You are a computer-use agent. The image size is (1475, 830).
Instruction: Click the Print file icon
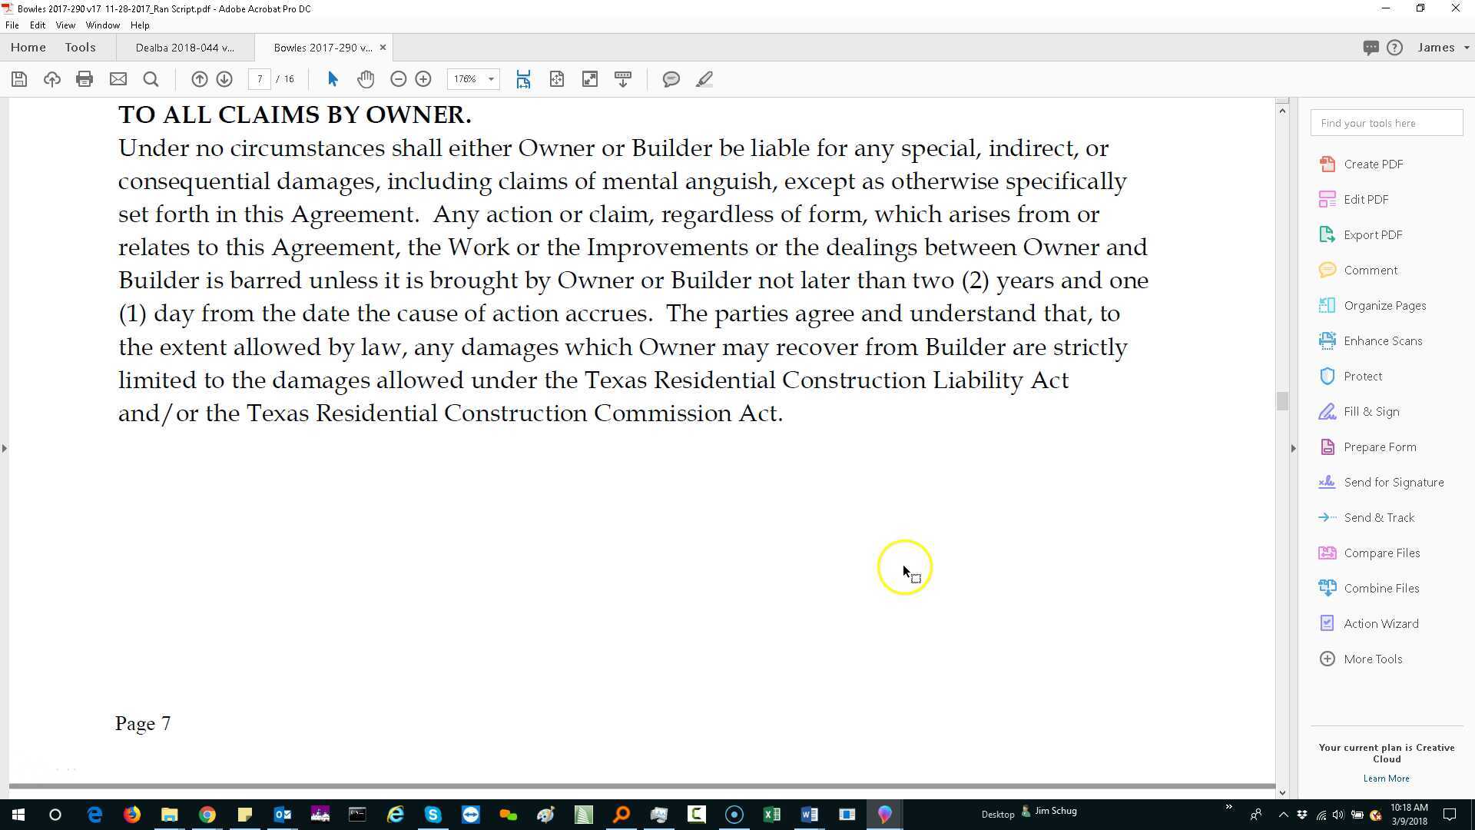point(85,79)
